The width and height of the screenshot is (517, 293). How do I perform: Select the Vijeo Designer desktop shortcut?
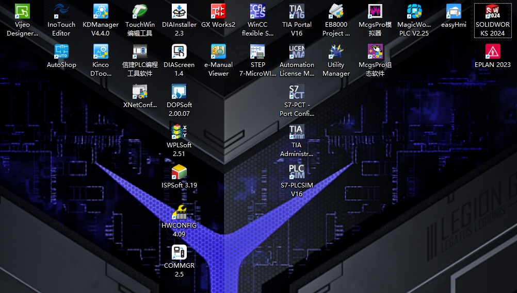point(22,11)
